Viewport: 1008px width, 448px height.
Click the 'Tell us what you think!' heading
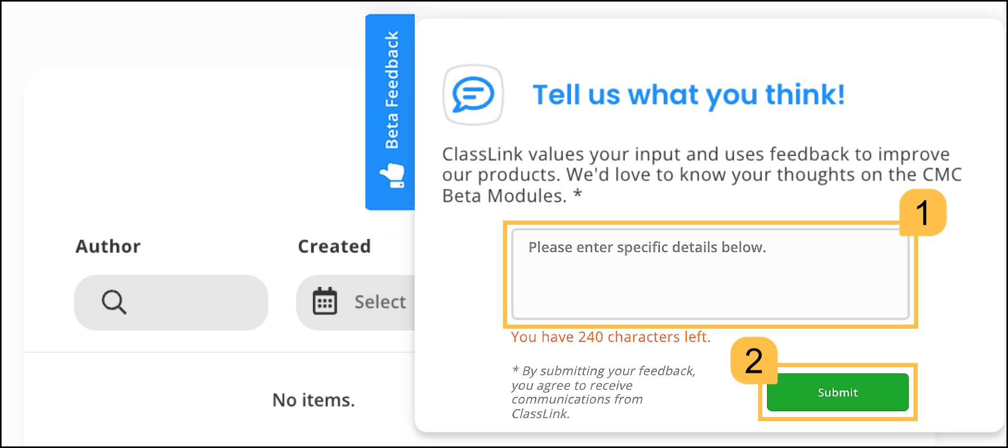pos(688,95)
